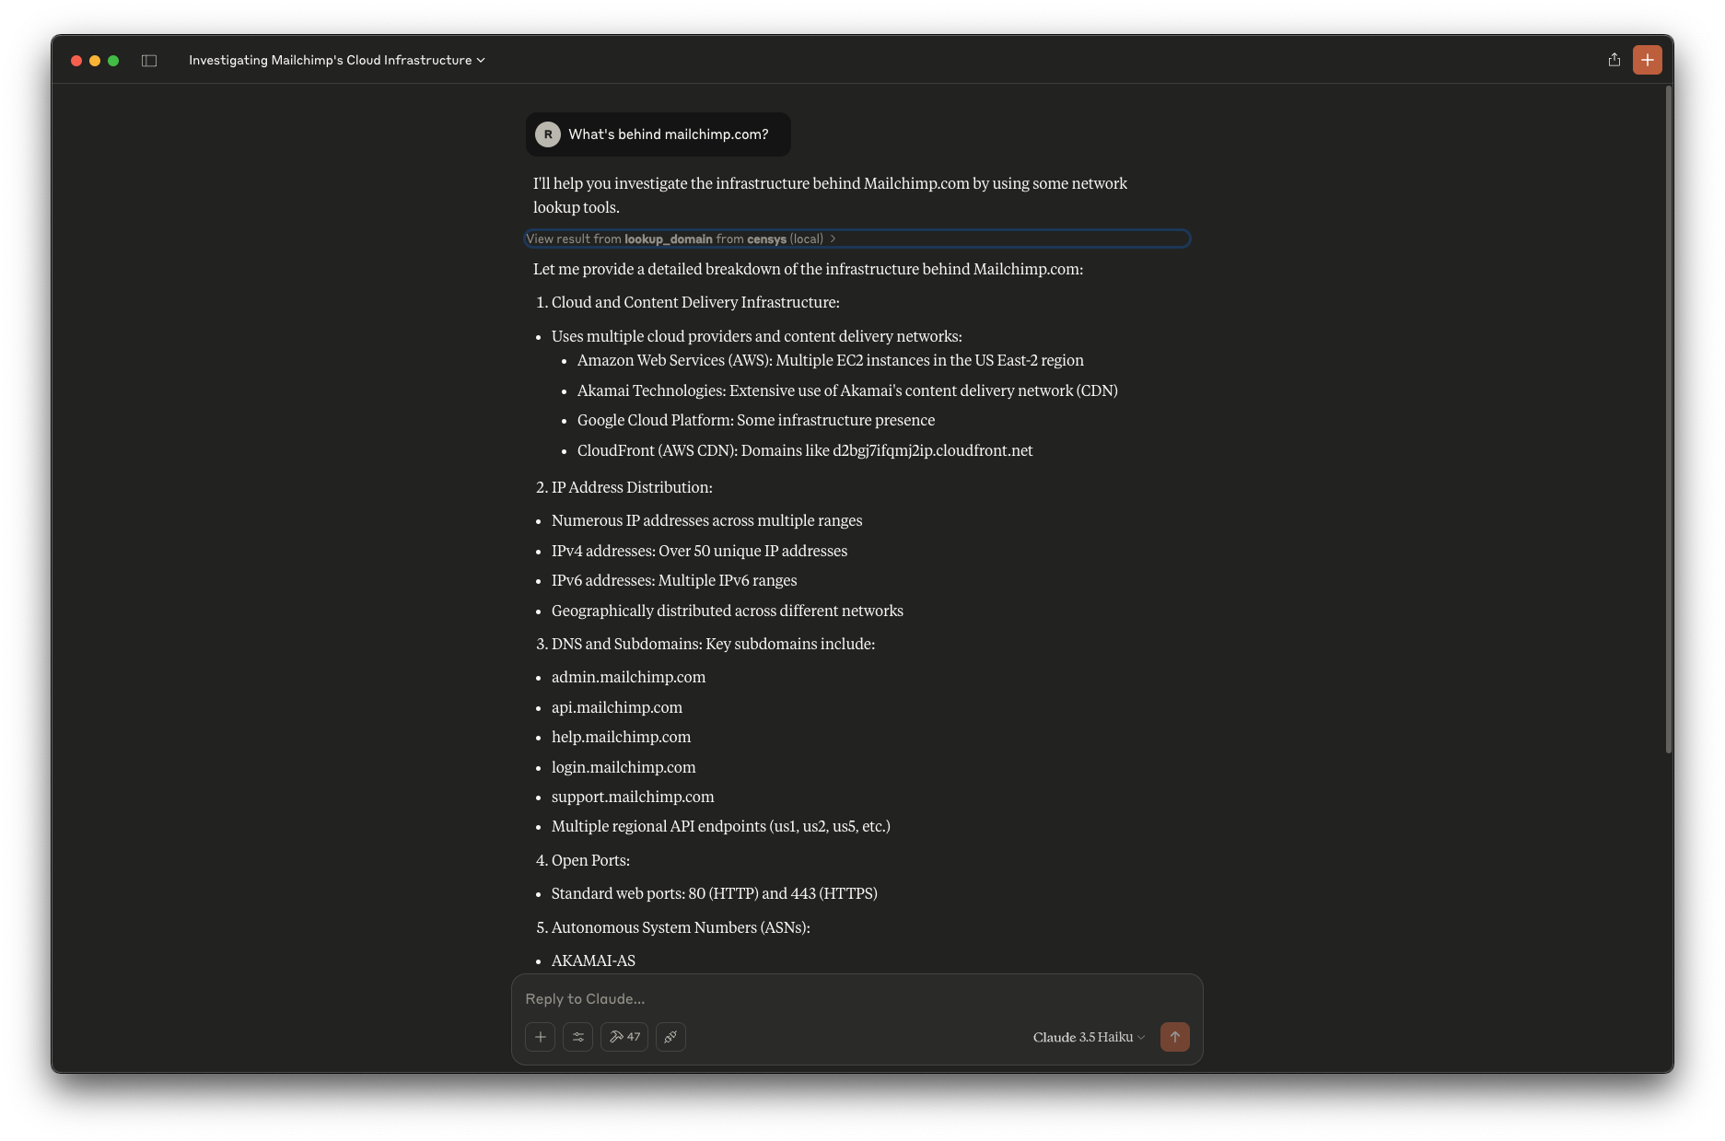Start a new chat with the orange plus icon

point(1648,59)
